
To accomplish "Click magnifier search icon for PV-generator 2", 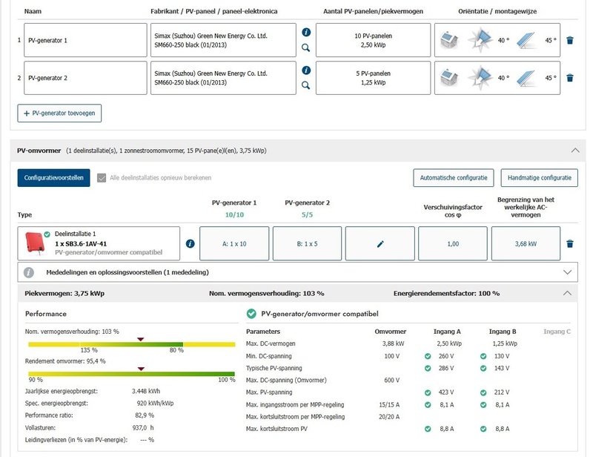I will pos(306,85).
